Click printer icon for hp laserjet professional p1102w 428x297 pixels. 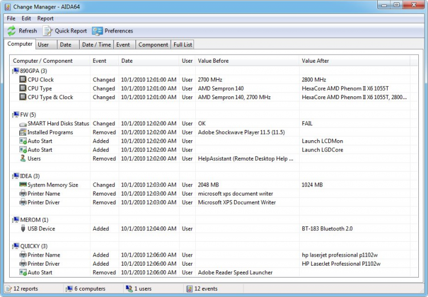[23, 255]
